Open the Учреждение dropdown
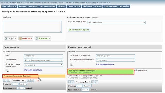This screenshot has height=93, width=165. pyautogui.click(x=44, y=60)
